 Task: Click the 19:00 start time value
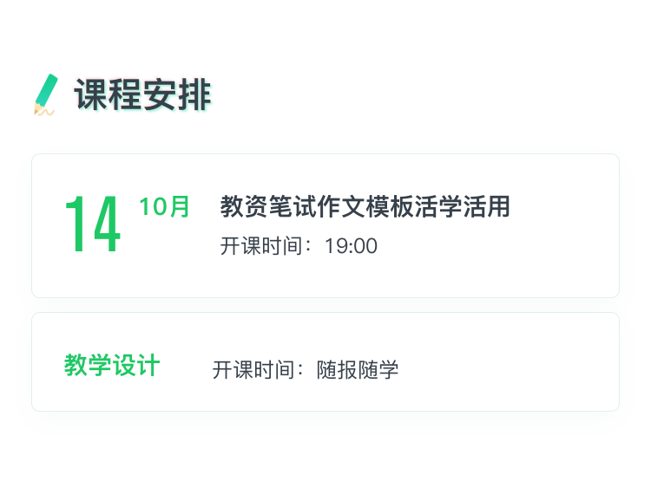click(352, 246)
